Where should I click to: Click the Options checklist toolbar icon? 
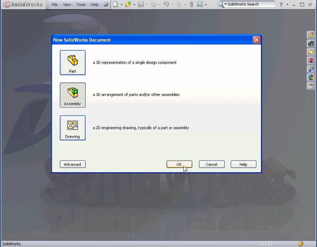(200, 4)
